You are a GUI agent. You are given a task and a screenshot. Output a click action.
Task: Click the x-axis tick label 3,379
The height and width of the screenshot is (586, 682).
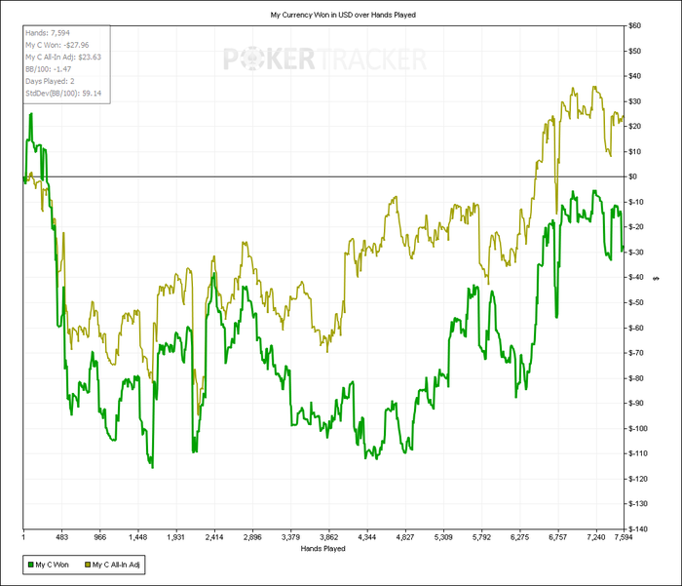pos(290,537)
